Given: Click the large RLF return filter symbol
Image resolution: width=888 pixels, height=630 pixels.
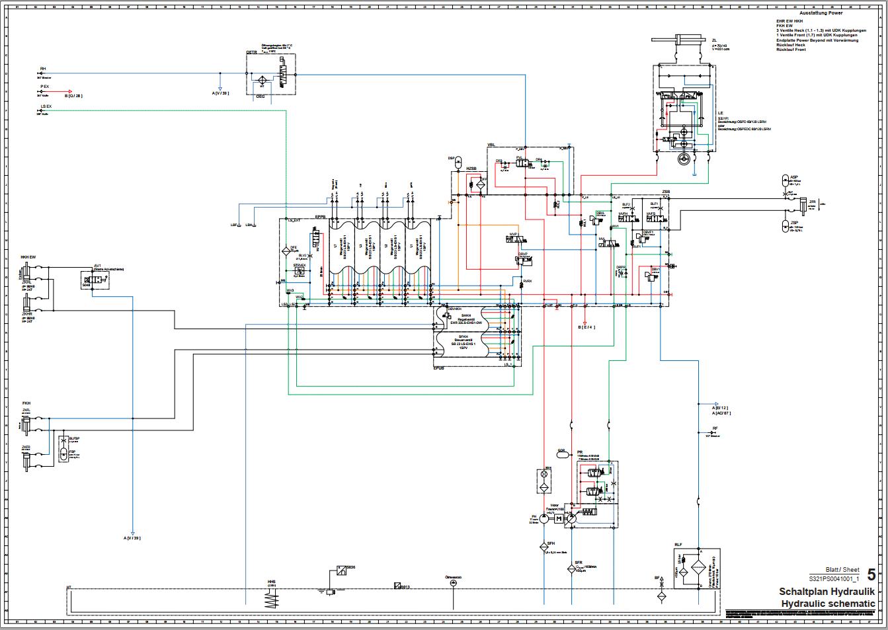Looking at the screenshot, I should click(x=698, y=569).
